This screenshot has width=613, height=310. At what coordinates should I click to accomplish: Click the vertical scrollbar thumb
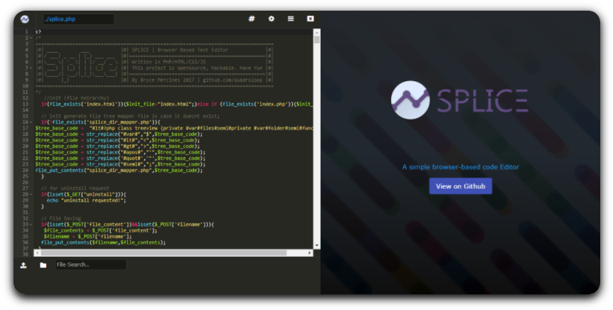tap(316, 40)
